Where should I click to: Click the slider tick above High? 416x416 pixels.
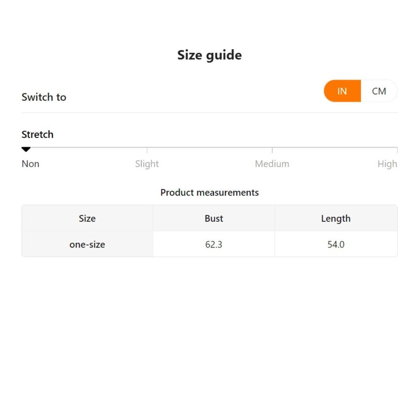[397, 150]
